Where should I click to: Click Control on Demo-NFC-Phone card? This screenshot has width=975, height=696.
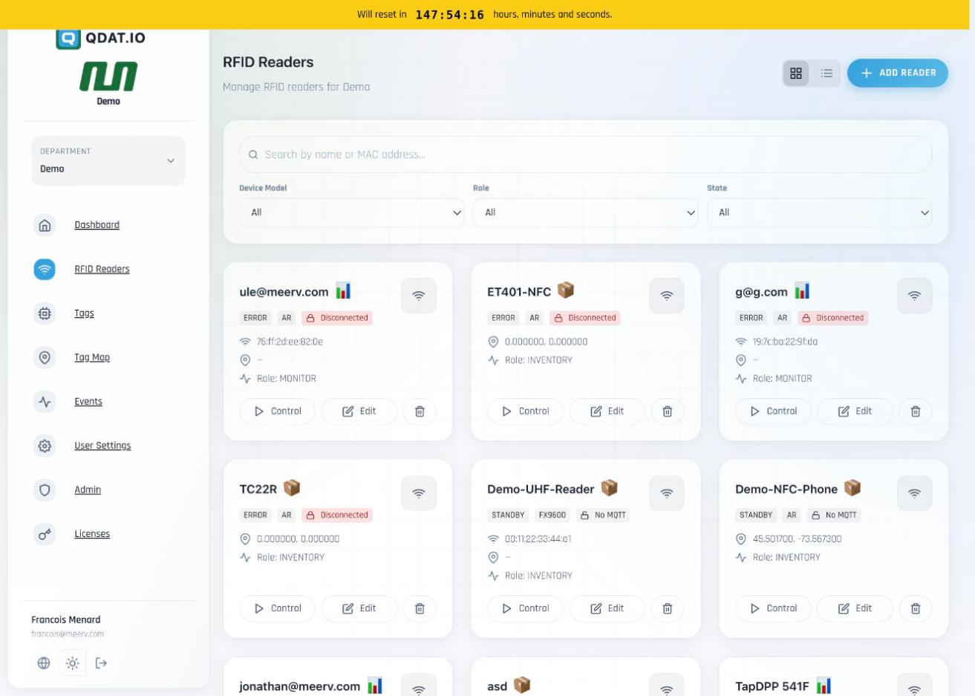tap(773, 608)
